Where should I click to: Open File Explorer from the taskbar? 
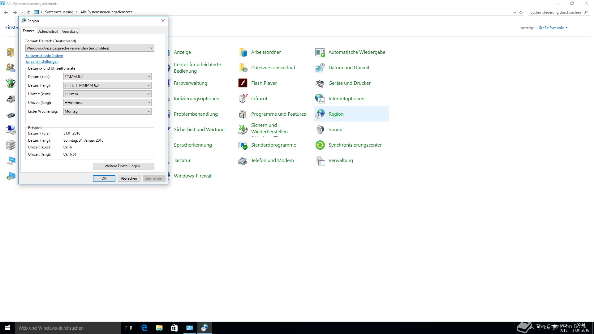click(159, 328)
